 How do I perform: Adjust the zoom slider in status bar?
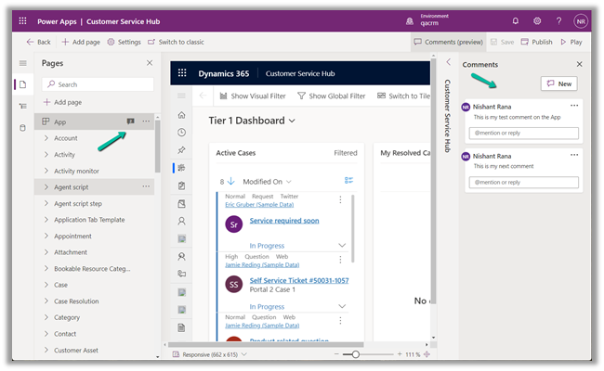(354, 355)
